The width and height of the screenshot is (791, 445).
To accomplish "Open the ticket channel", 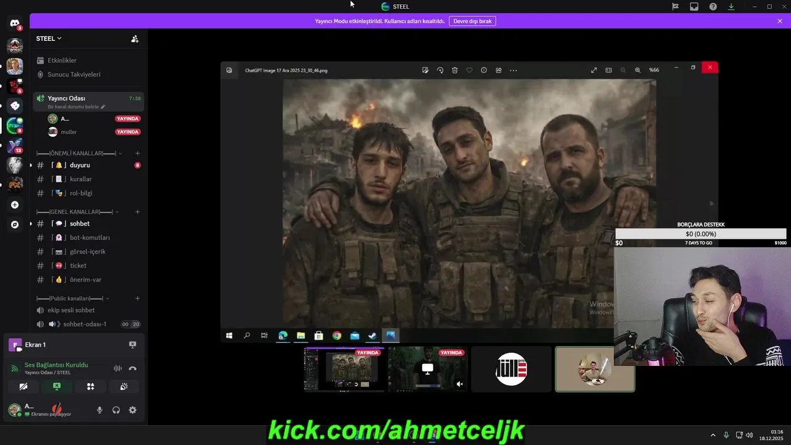I will 87,266.
